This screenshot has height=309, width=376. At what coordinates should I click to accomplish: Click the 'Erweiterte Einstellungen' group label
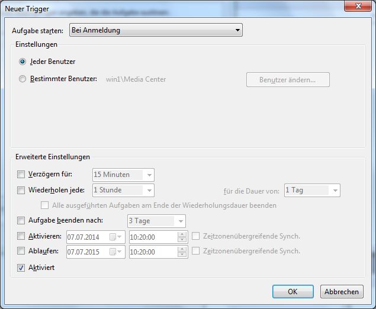tap(53, 157)
